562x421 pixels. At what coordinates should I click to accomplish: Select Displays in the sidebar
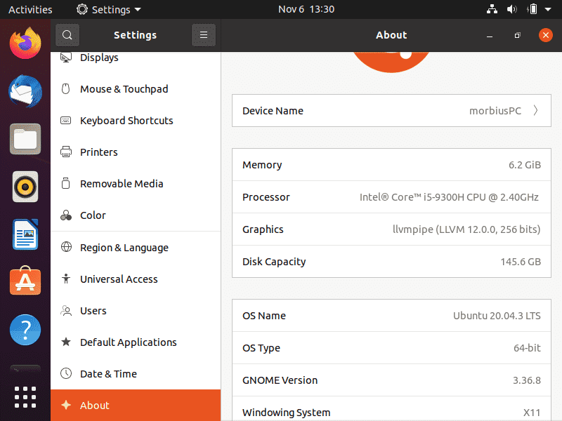click(136, 58)
